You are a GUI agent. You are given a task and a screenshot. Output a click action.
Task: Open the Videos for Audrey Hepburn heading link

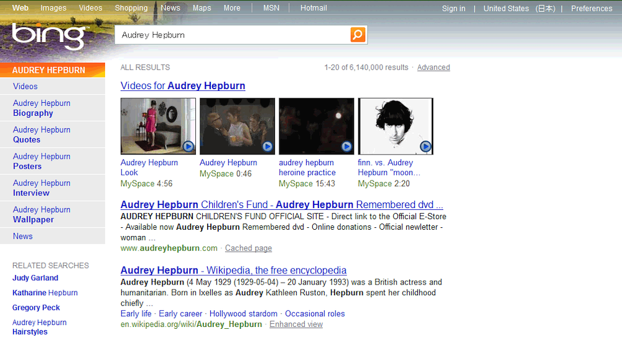pos(183,86)
